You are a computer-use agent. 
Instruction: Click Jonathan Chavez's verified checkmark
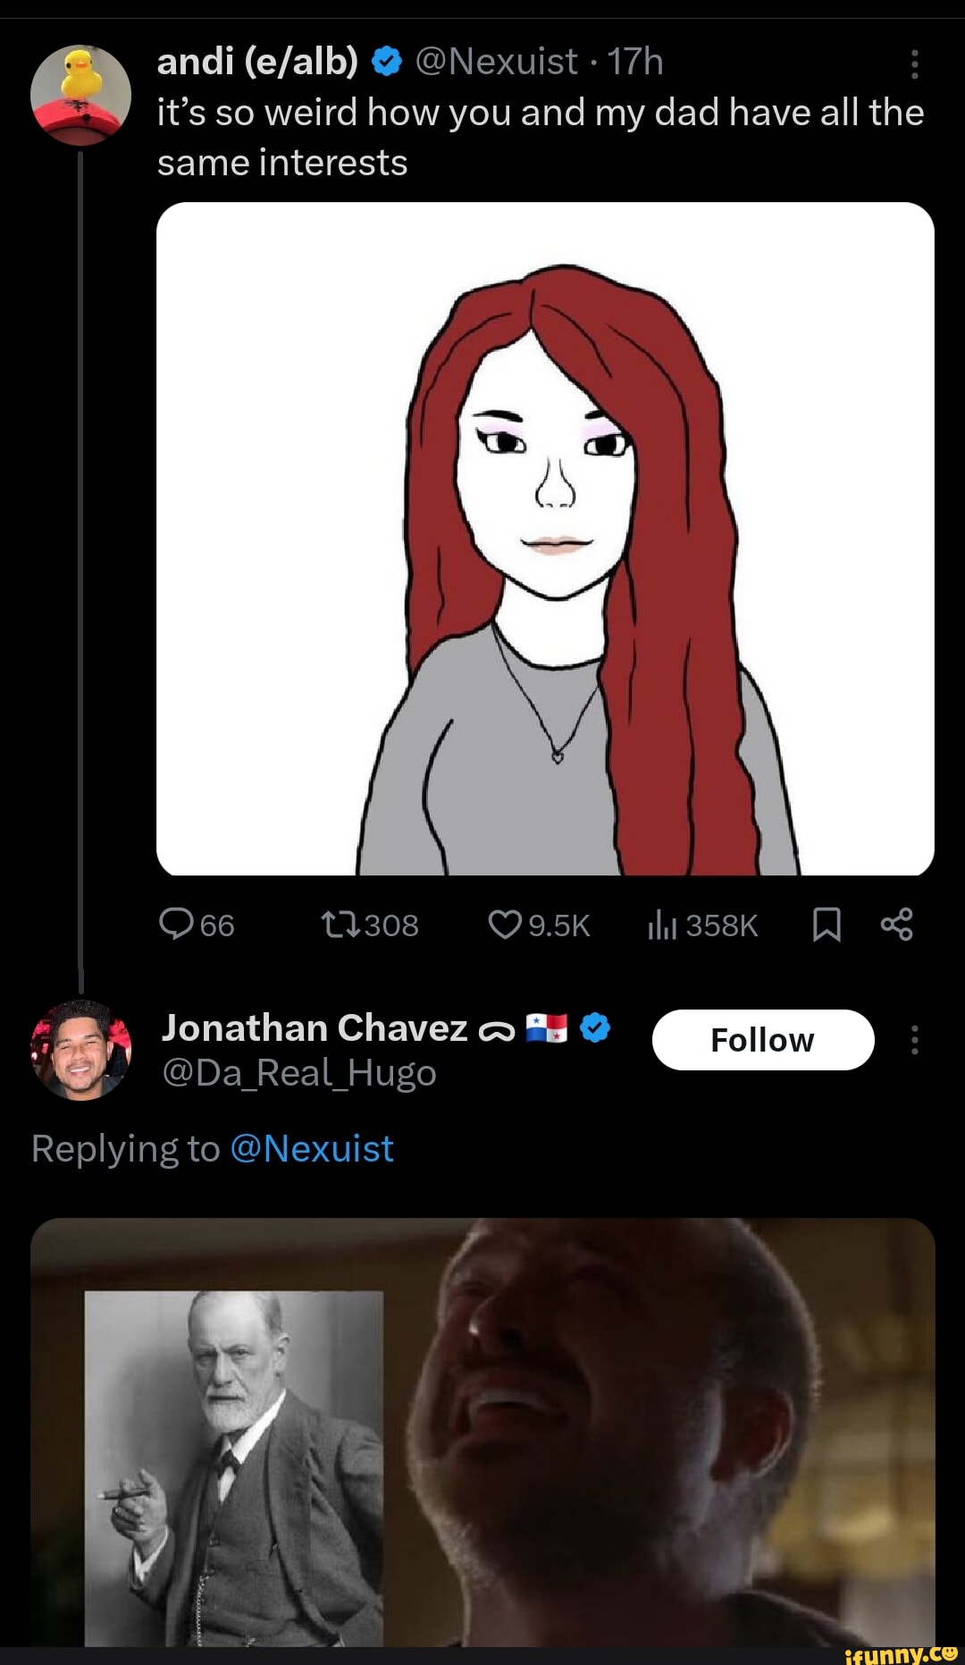tap(596, 1027)
